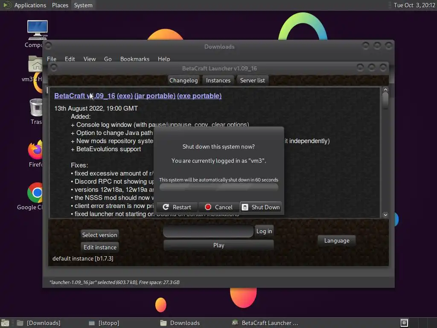Click the Play button
The height and width of the screenshot is (328, 437).
click(x=219, y=245)
